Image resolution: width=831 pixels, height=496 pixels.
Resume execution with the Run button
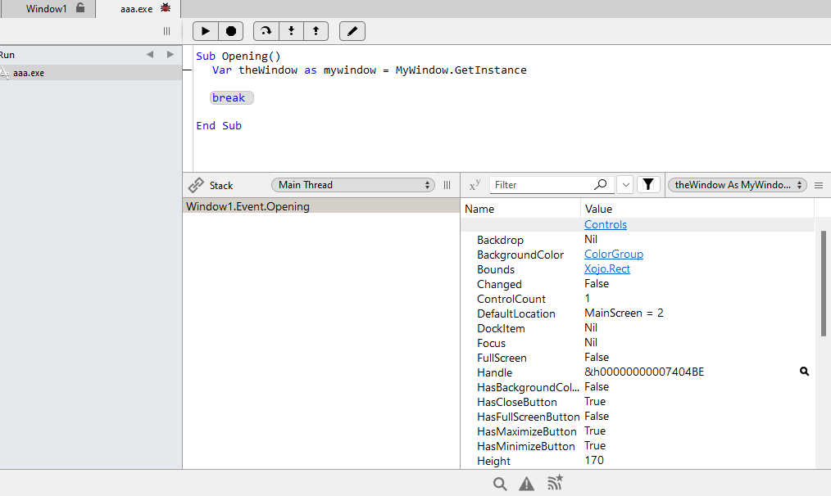(x=206, y=31)
